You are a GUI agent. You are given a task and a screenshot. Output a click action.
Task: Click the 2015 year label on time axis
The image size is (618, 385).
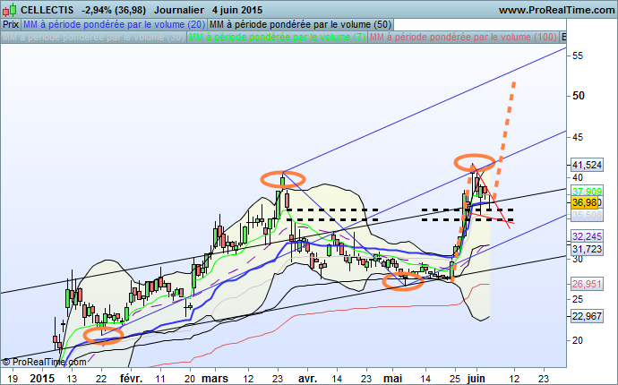43,379
